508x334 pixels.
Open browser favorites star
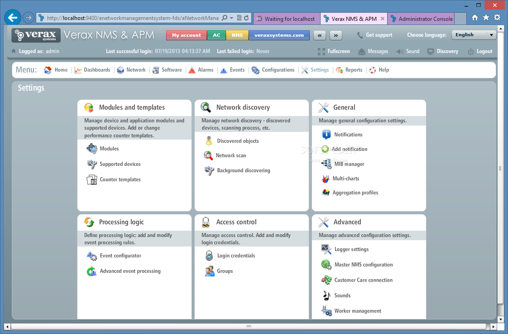click(x=486, y=18)
